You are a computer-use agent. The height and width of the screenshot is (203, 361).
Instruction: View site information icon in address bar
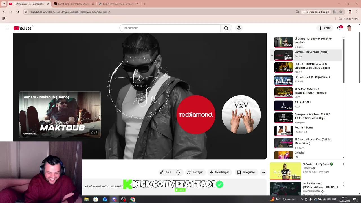(26, 12)
